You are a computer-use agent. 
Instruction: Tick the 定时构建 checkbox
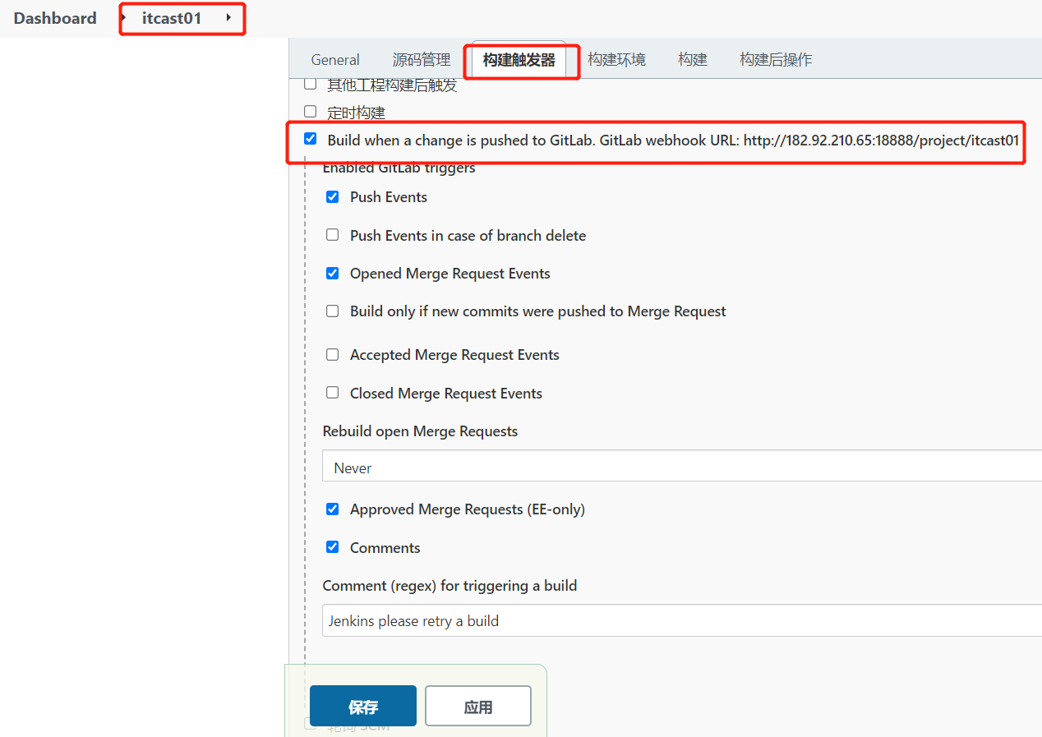click(310, 112)
